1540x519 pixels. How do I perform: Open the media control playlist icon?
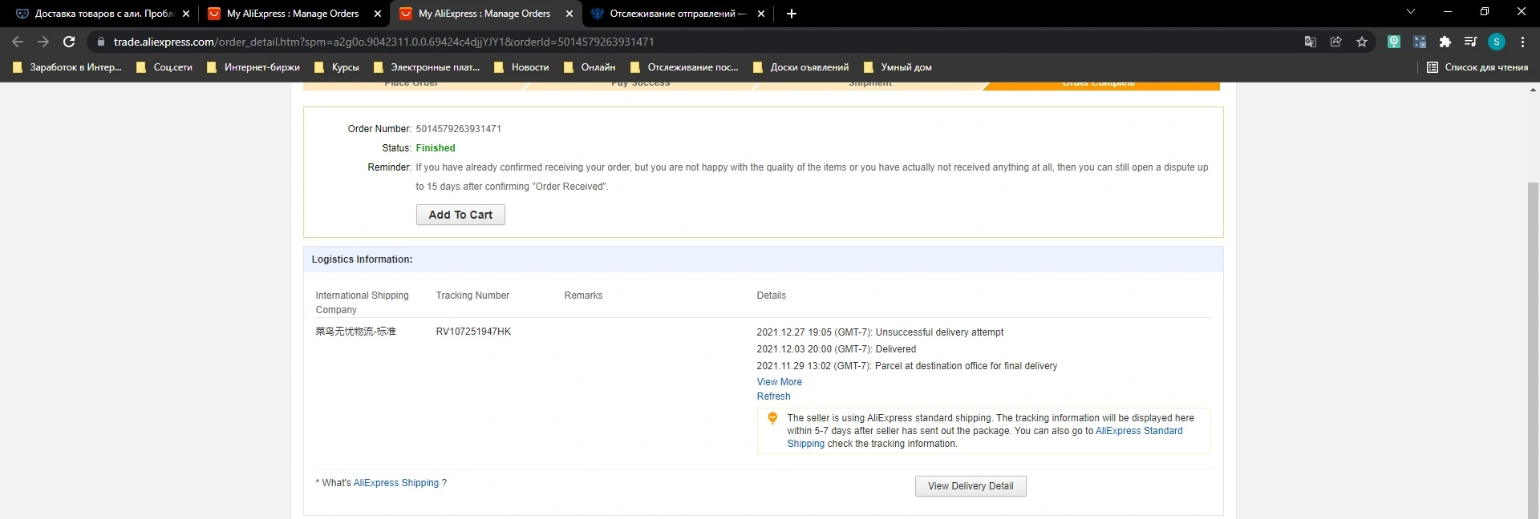(x=1471, y=42)
